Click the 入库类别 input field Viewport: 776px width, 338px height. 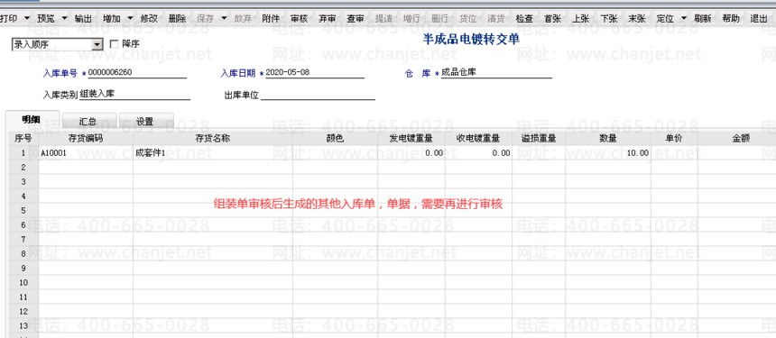click(x=134, y=94)
